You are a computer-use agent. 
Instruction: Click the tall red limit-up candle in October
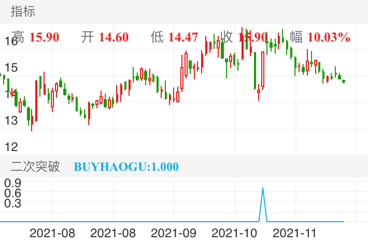263,70
